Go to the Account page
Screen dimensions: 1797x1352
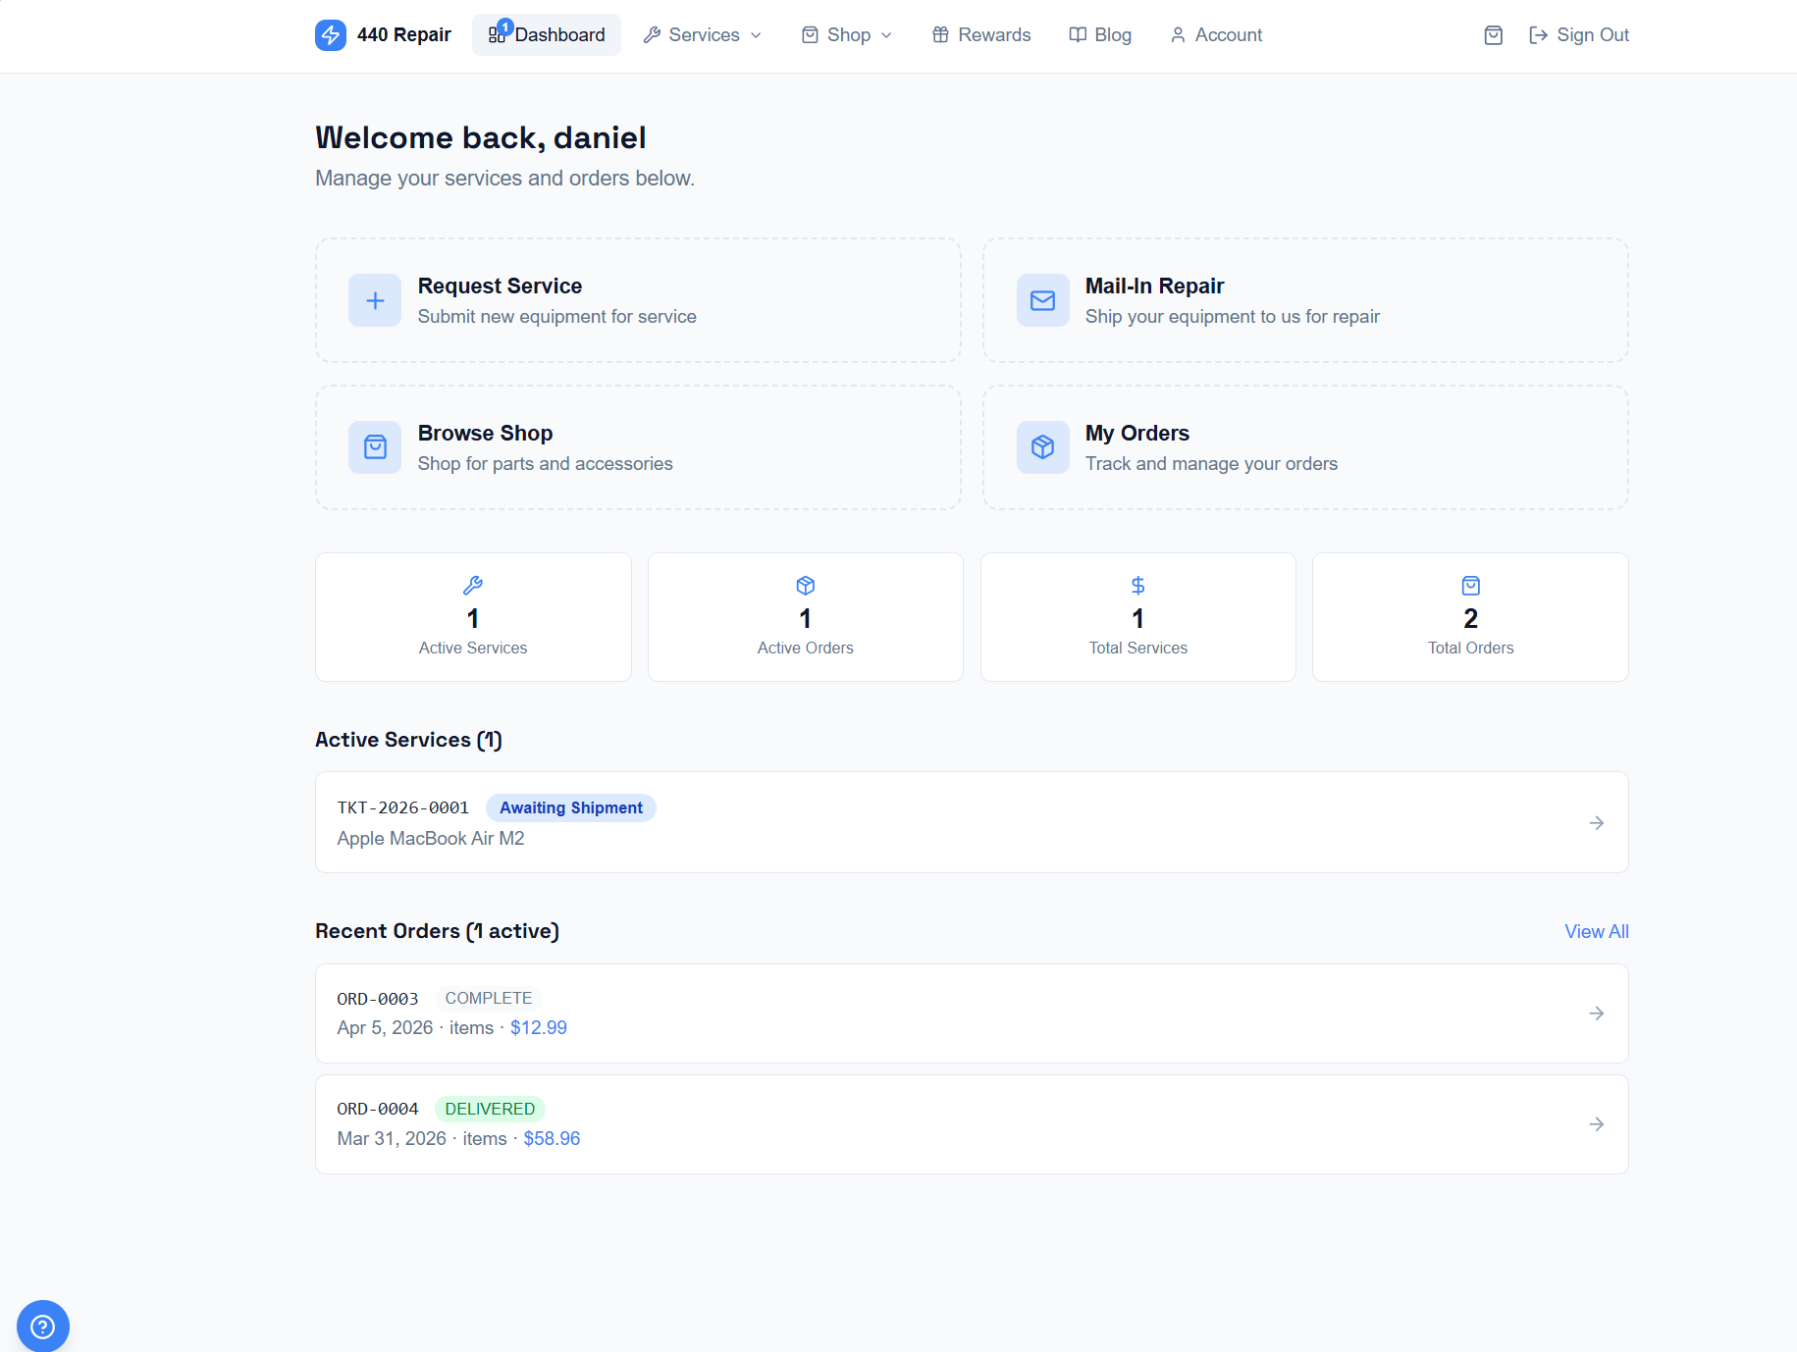1215,35
